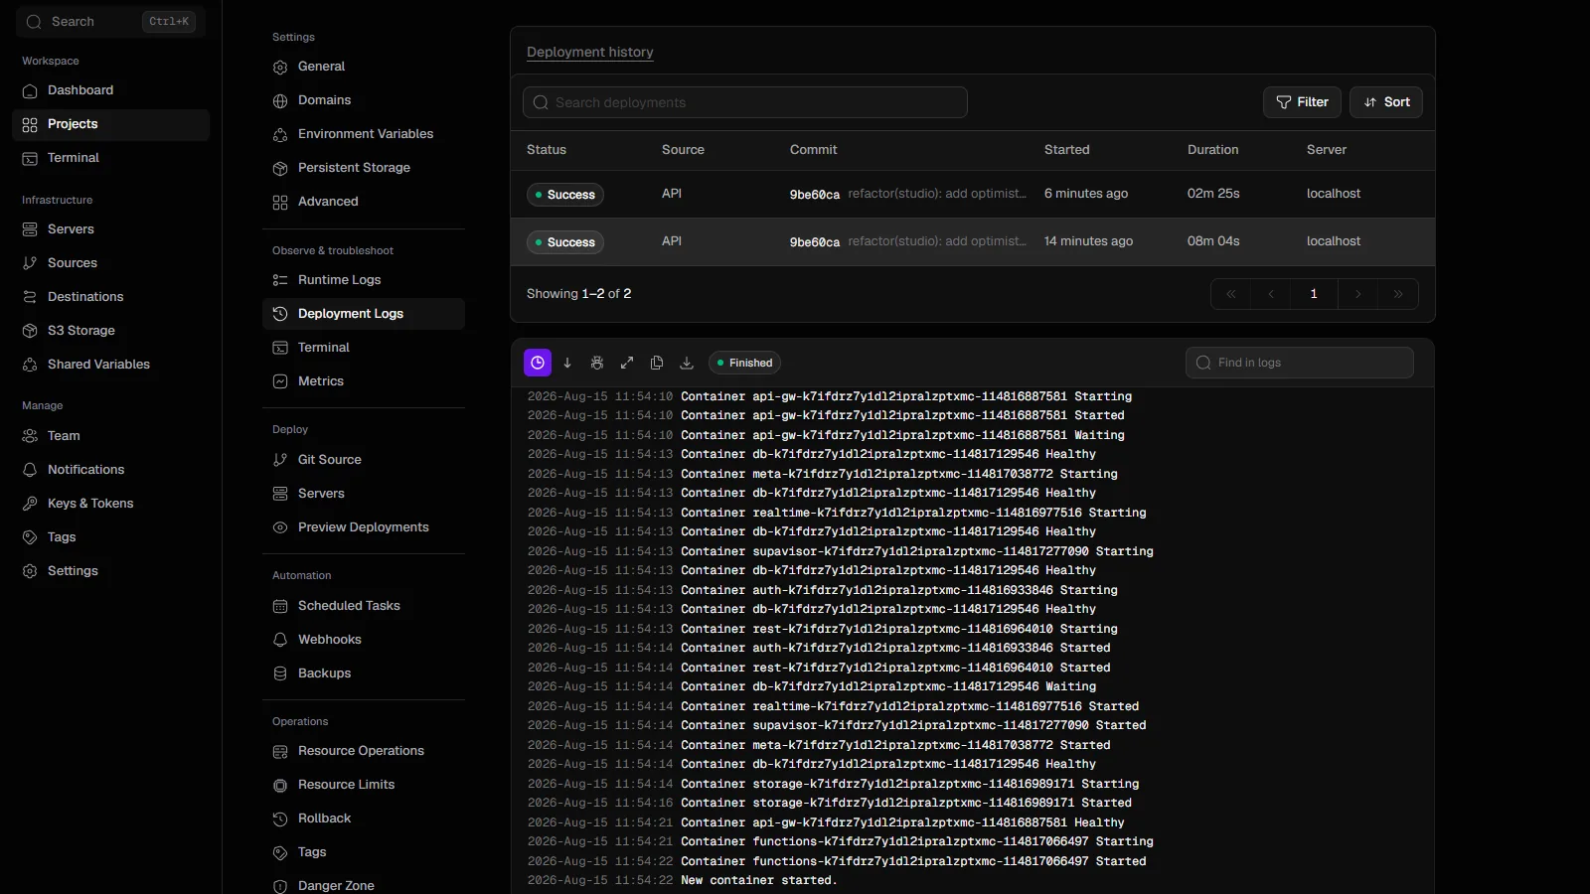Open Deployment Logs in settings menu

(x=364, y=314)
